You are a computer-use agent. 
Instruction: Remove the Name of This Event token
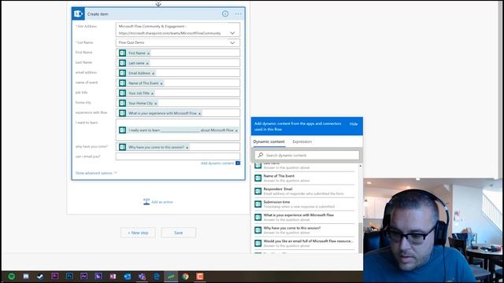pyautogui.click(x=161, y=83)
